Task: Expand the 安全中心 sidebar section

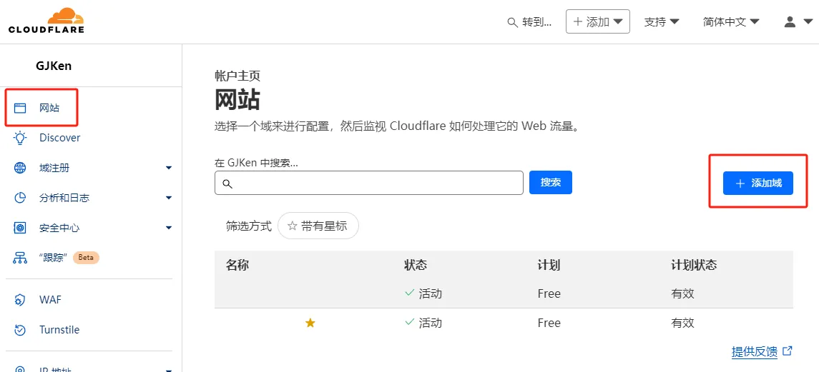Action: [169, 228]
